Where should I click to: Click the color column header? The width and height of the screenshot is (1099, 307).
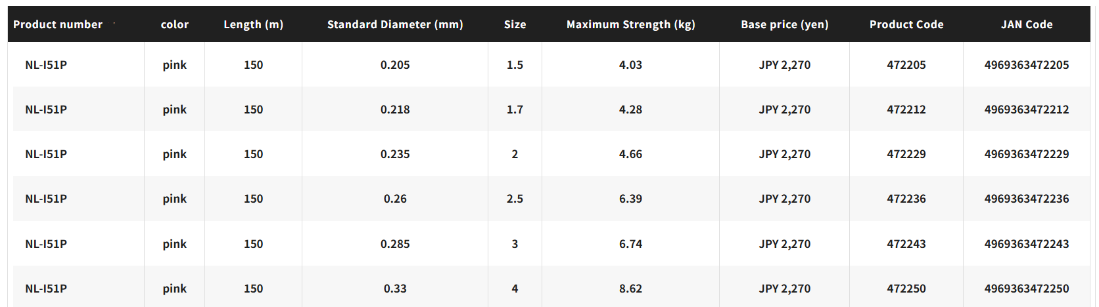(175, 24)
